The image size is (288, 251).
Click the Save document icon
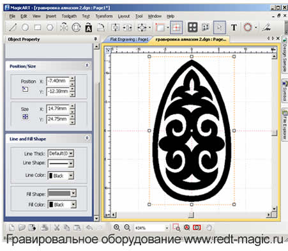tap(32, 227)
